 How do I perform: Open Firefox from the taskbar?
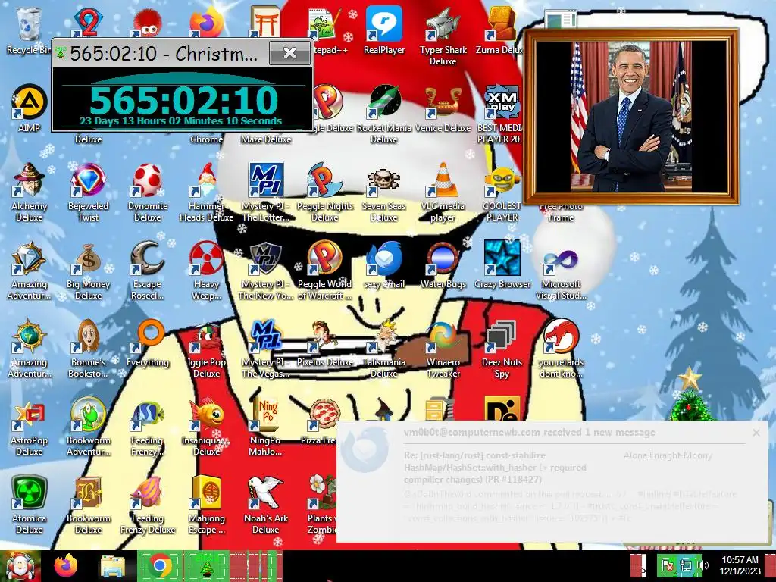(x=66, y=565)
